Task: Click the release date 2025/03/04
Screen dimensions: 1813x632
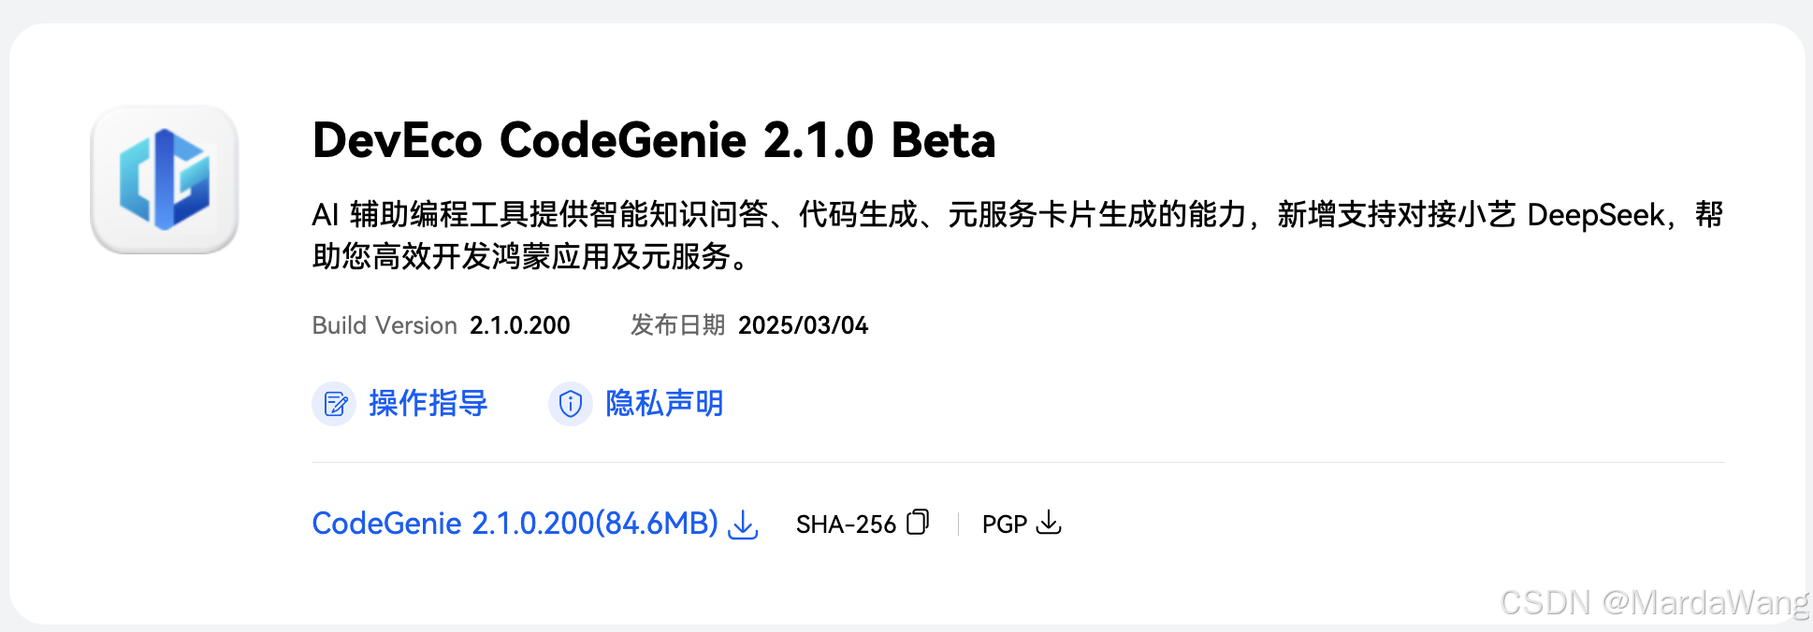Action: point(804,325)
